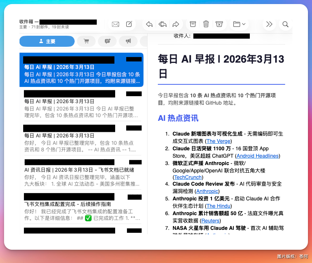Select the chat bubble updates filter
The image size is (312, 263).
click(107, 41)
